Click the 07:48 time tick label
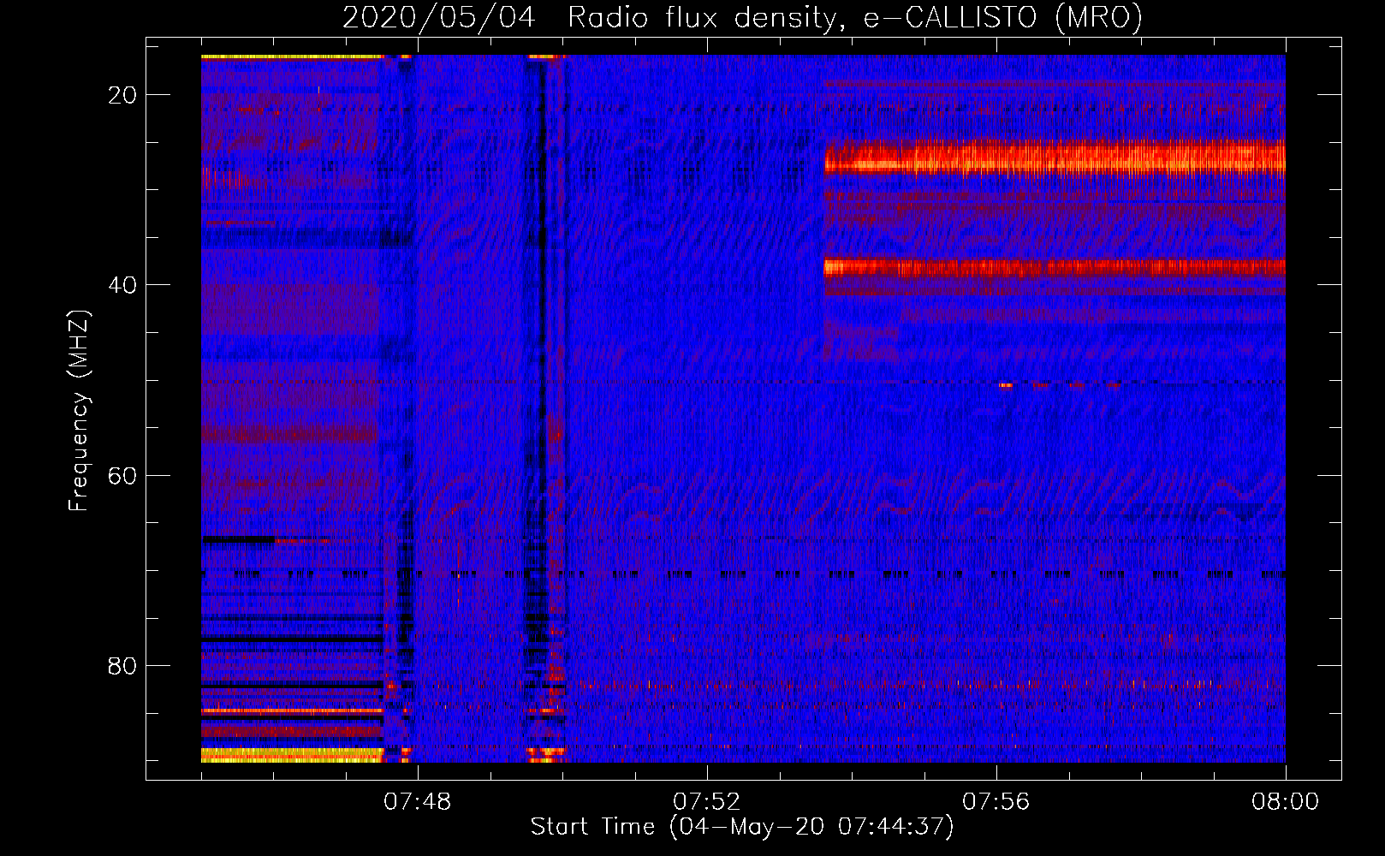The width and height of the screenshot is (1385, 856). [x=418, y=801]
